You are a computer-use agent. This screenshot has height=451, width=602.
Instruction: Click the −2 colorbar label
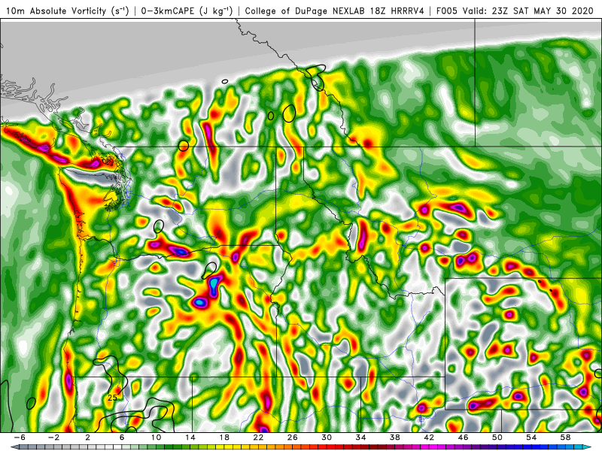[x=53, y=437]
